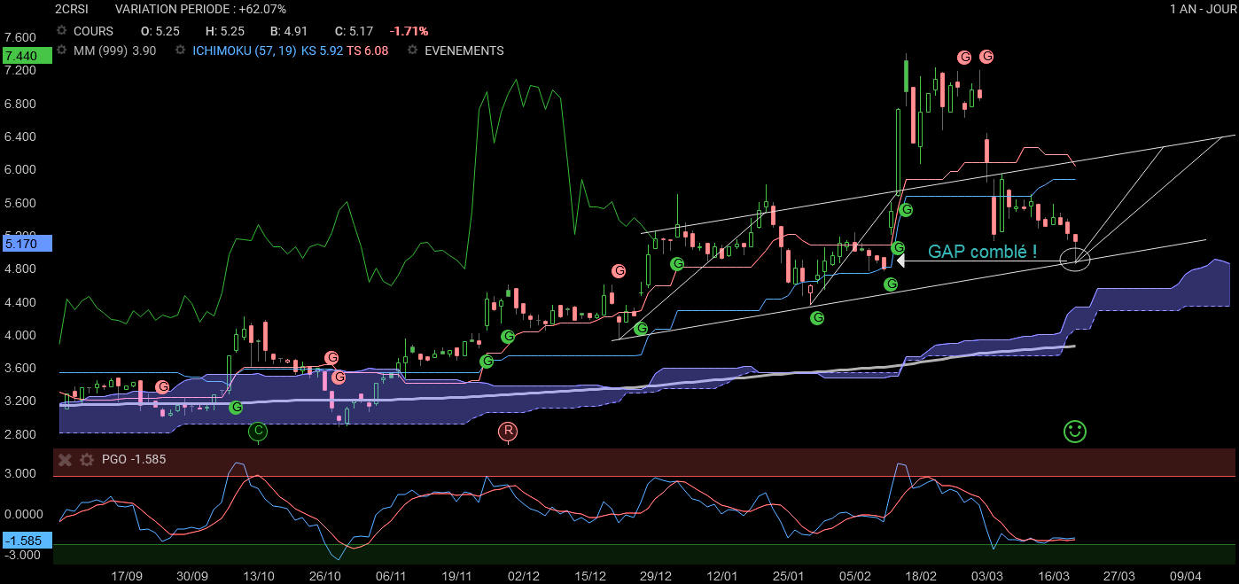Click the 18/02 date label
Viewport: 1239px width, 584px height.
[921, 576]
